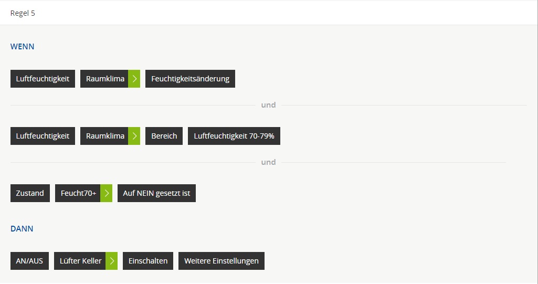Click the WENN section heading
Image resolution: width=538 pixels, height=284 pixels.
22,47
